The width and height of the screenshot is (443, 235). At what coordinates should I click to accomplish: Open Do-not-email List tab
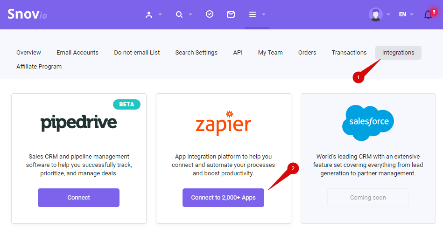click(x=137, y=53)
